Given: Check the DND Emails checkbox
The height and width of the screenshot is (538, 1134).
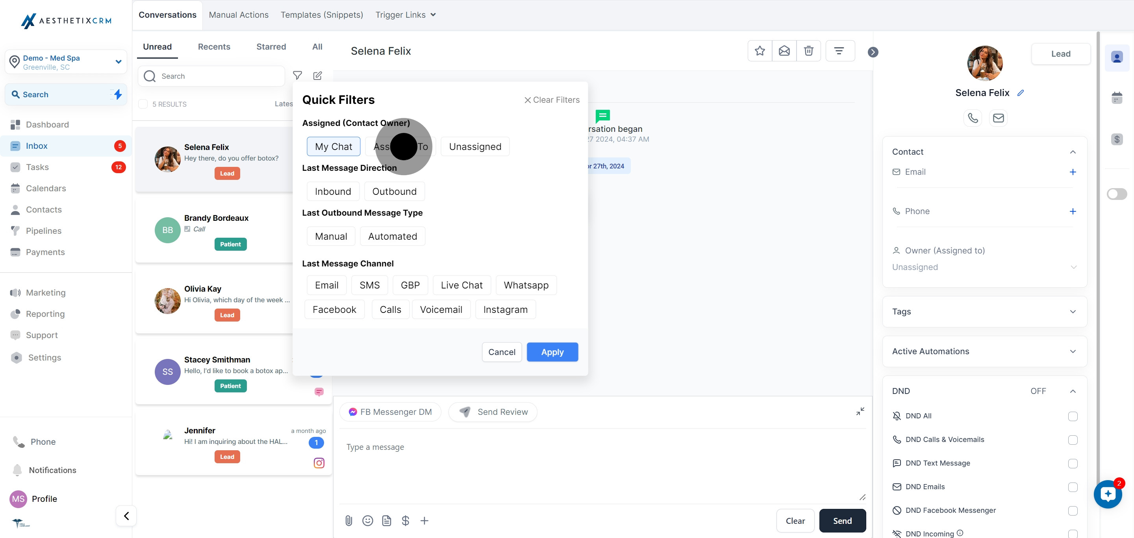Looking at the screenshot, I should tap(1072, 487).
